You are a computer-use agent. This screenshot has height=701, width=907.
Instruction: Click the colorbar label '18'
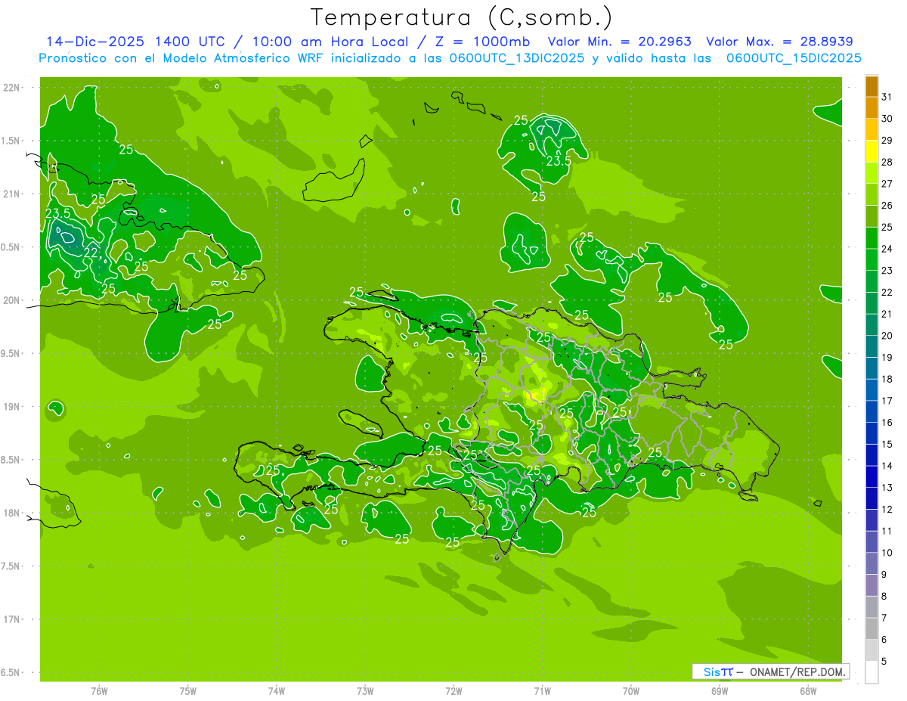click(x=887, y=379)
